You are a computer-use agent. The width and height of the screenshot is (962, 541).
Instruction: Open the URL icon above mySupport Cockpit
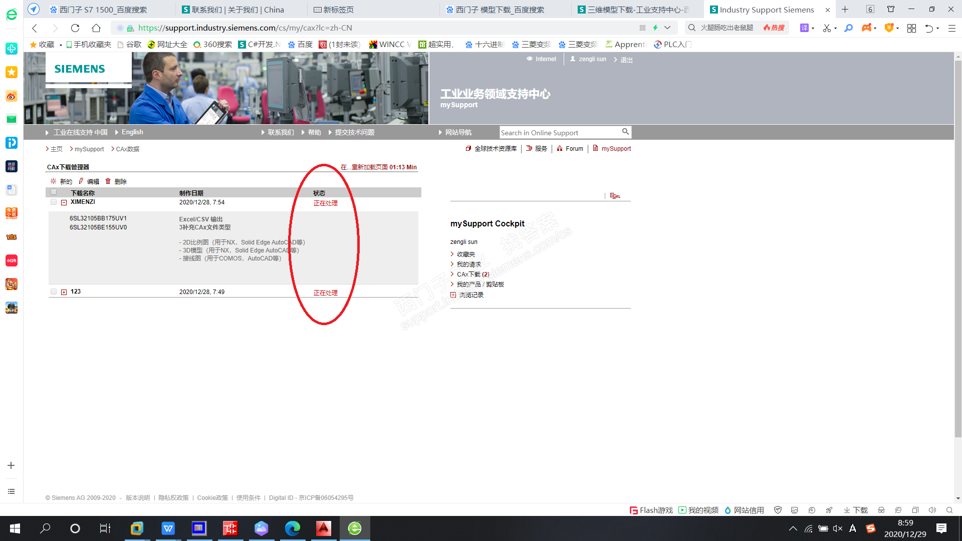615,196
